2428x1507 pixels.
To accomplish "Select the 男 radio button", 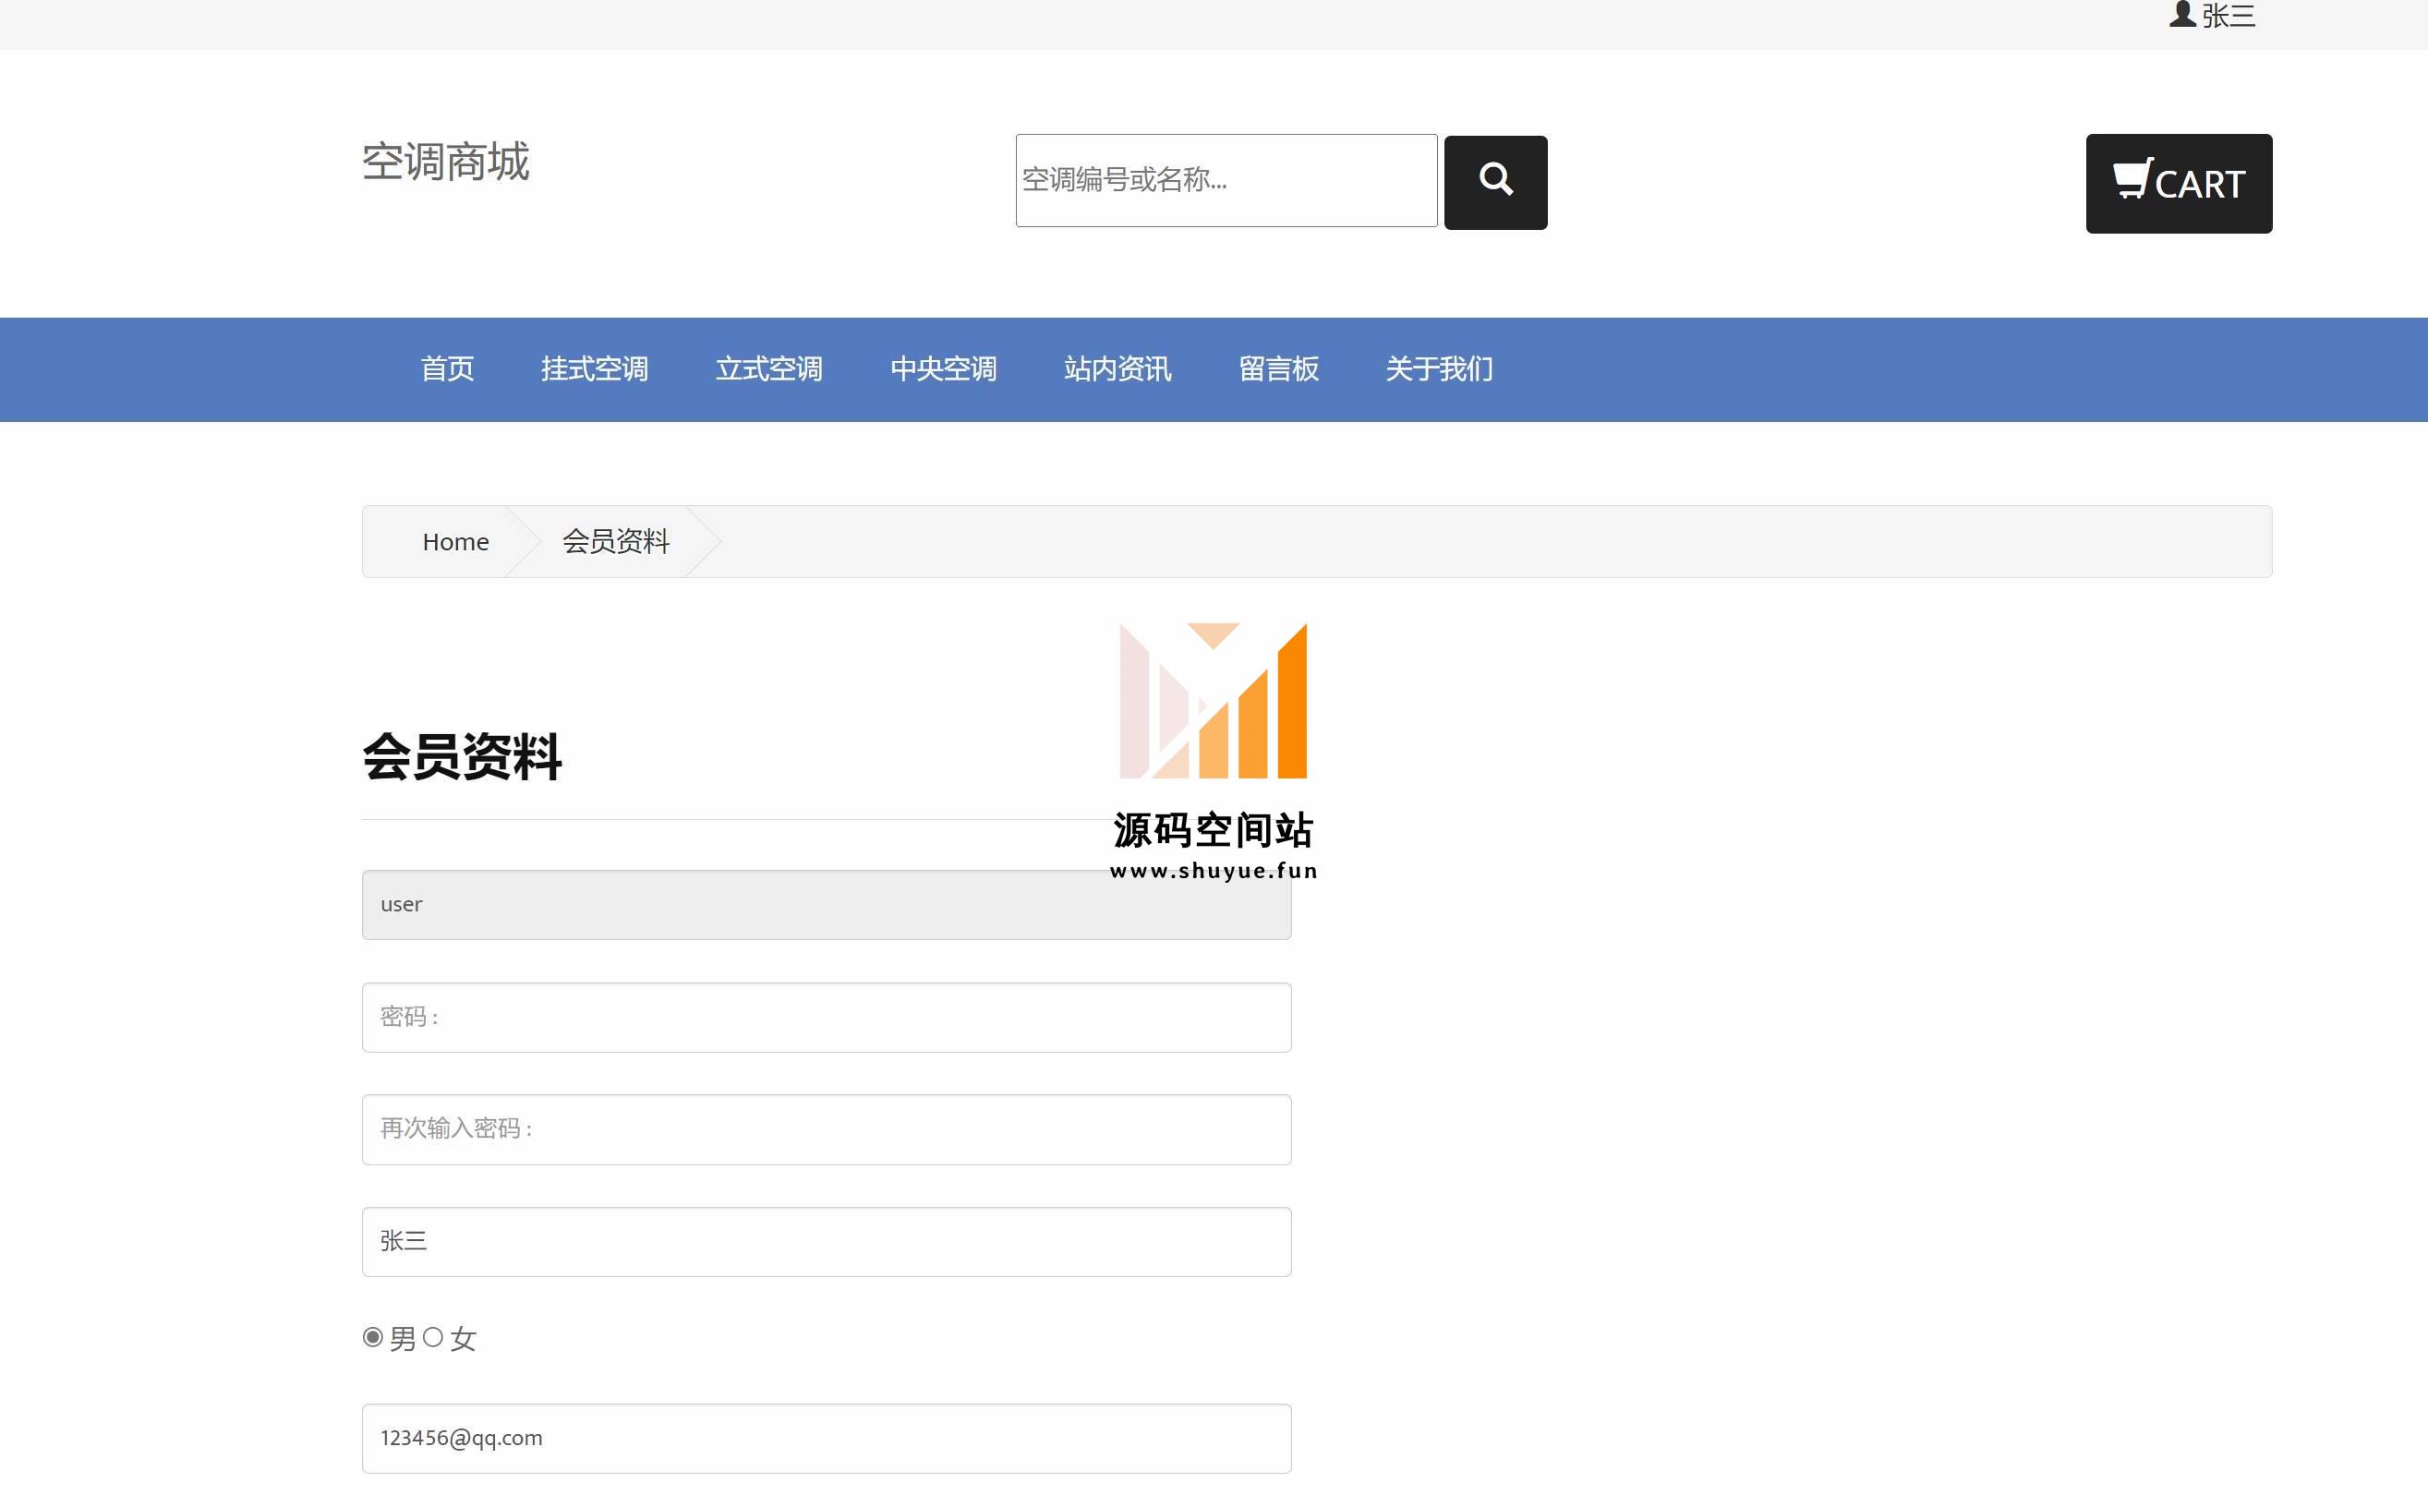I will (x=373, y=1336).
